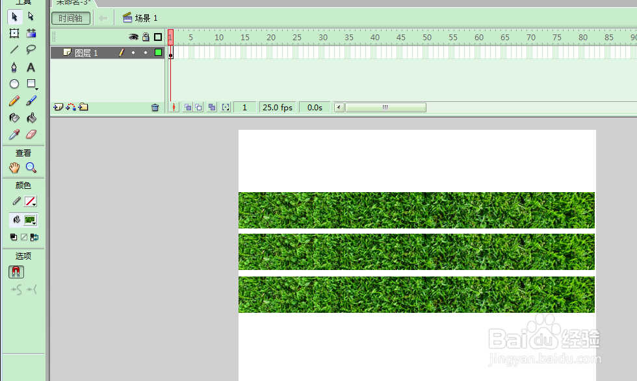Image resolution: width=637 pixels, height=381 pixels.
Task: Select the Text tool
Action: (31, 67)
